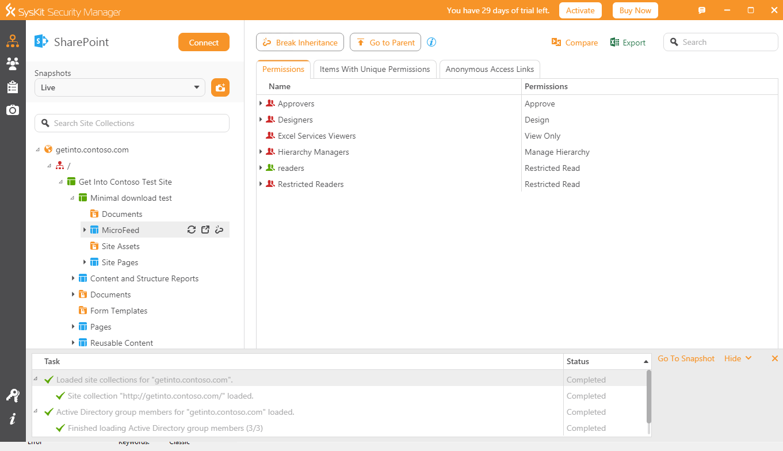This screenshot has height=451, width=783.
Task: Expand the Approvers permission group
Action: click(261, 104)
